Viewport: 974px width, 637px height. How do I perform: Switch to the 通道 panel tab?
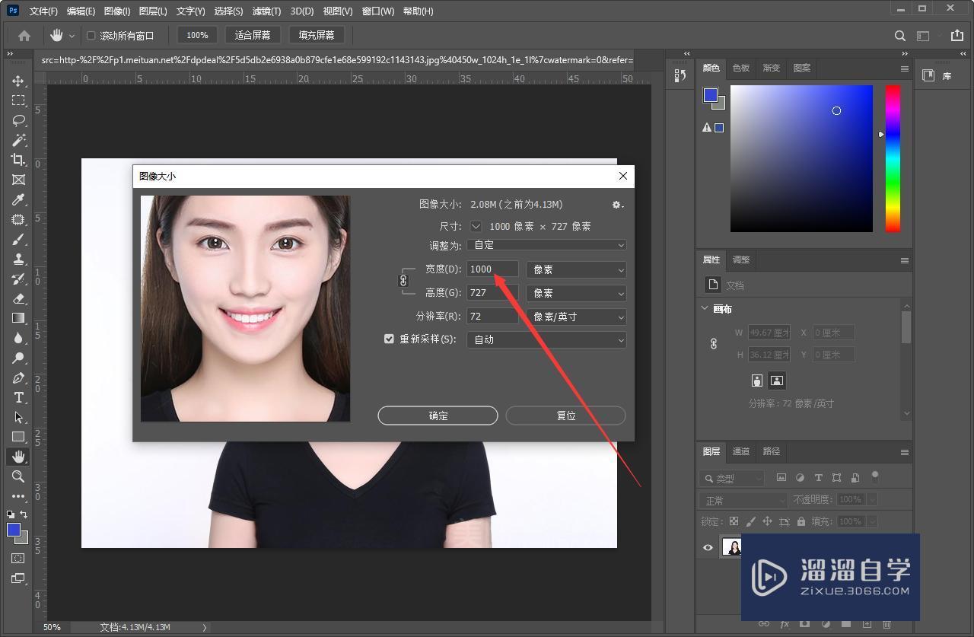pos(740,451)
